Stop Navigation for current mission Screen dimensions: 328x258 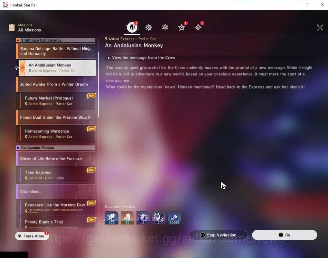[x=218, y=235]
